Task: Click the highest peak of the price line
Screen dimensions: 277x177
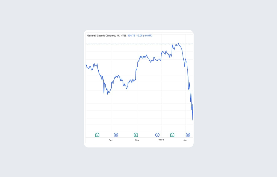Action: click(179, 43)
